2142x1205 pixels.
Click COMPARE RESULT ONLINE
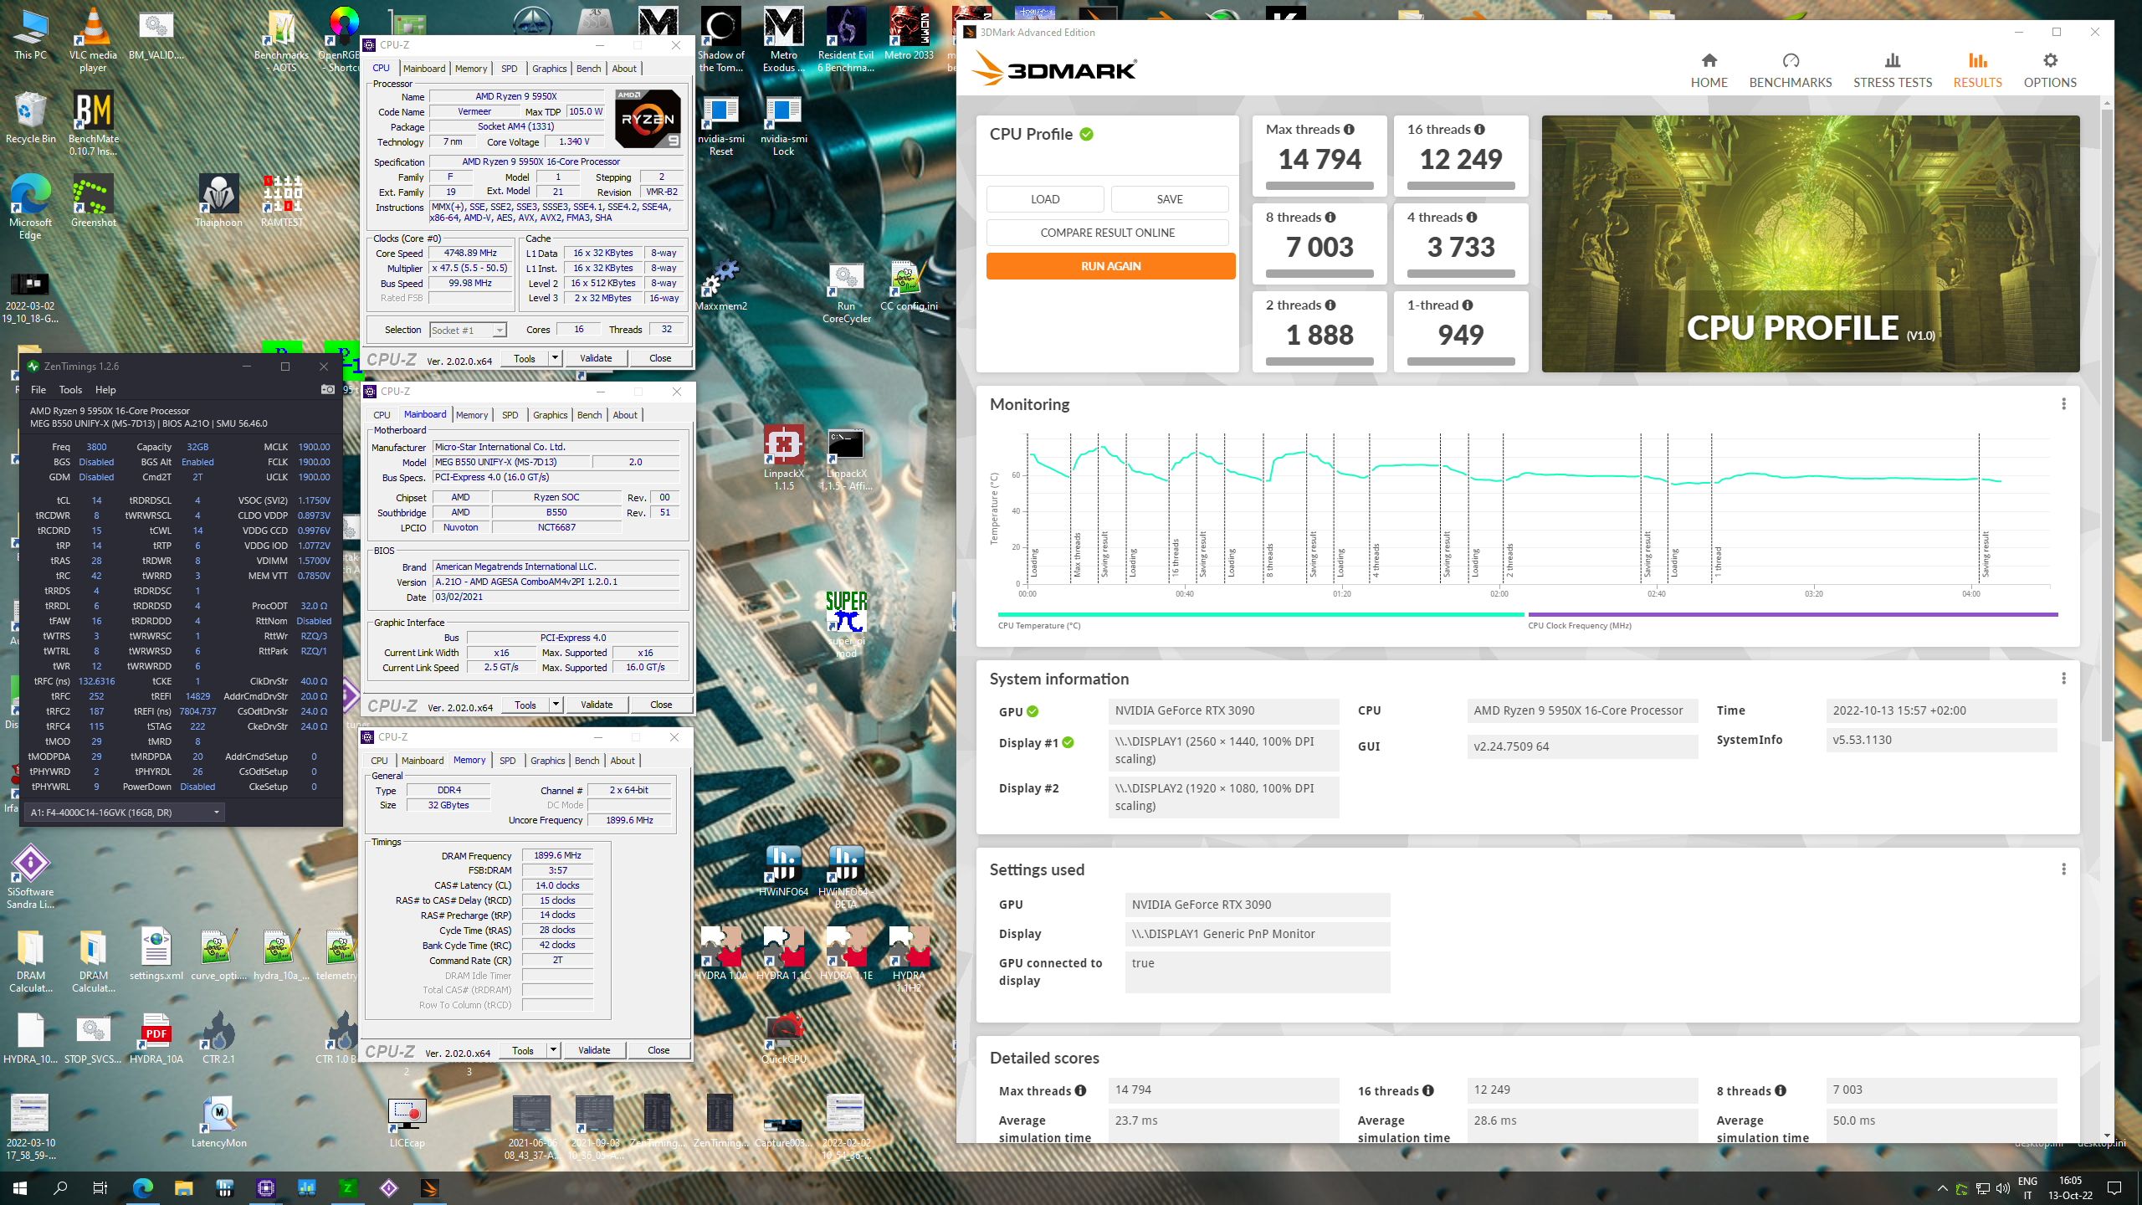coord(1107,233)
